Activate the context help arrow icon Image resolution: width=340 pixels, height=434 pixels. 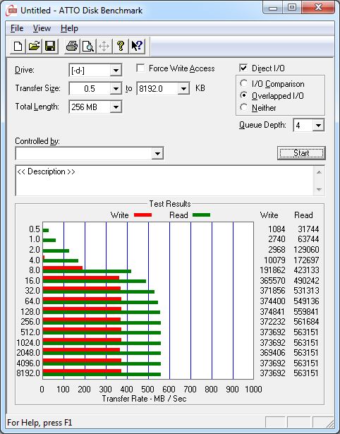137,46
